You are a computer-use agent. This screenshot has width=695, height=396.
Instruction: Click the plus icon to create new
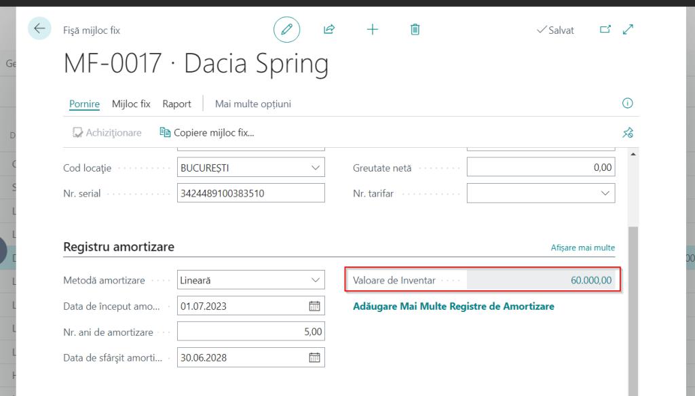tap(373, 29)
